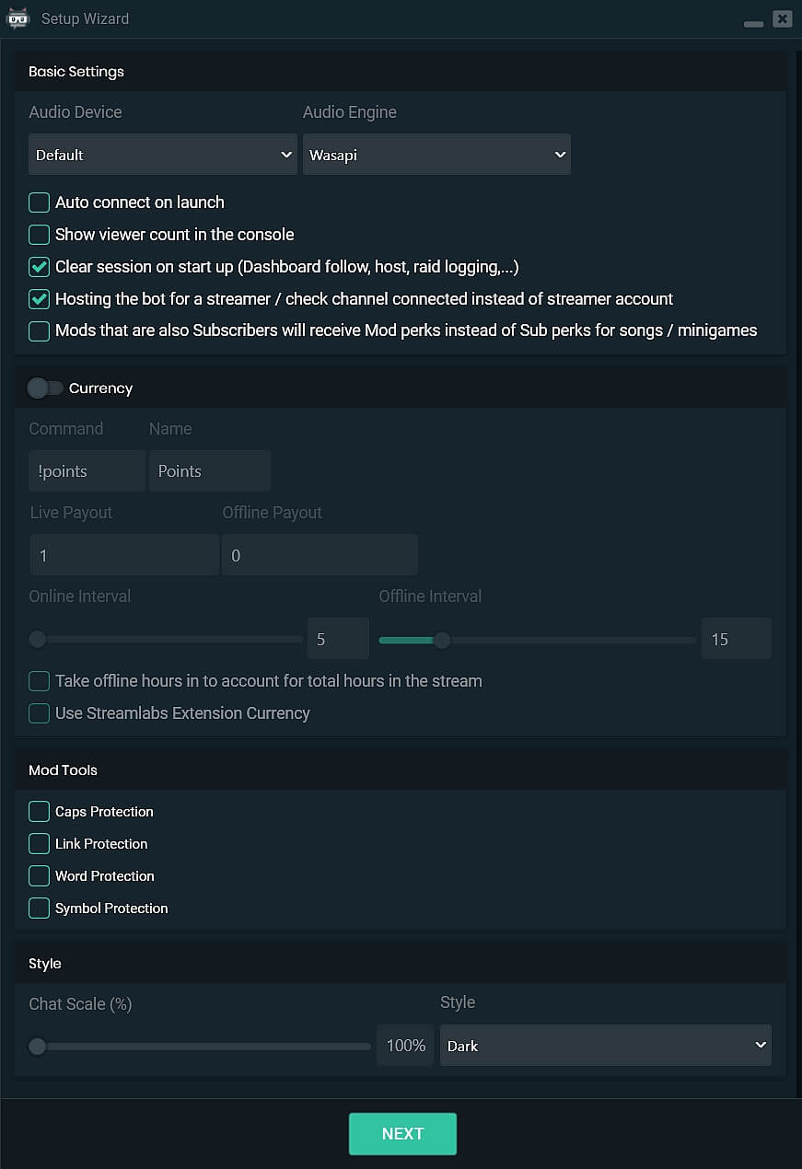Check Show viewer count in the console

(x=39, y=235)
